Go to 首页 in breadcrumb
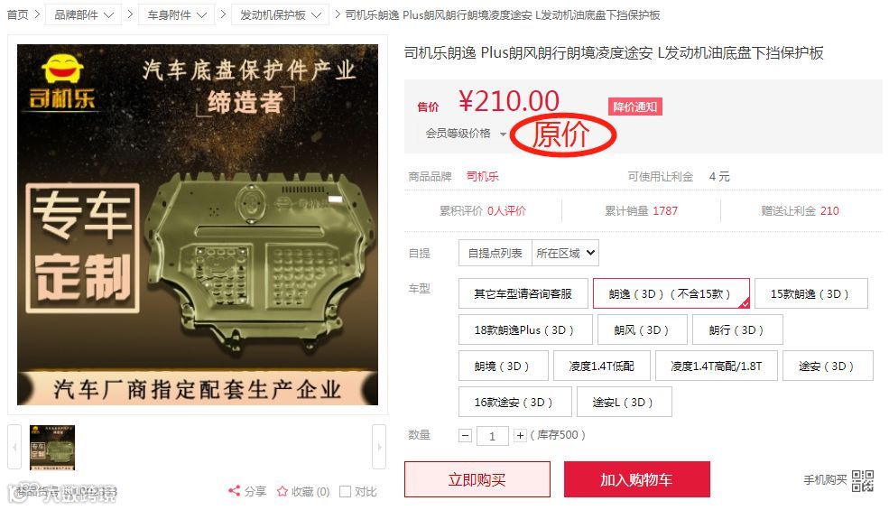 coord(17,14)
